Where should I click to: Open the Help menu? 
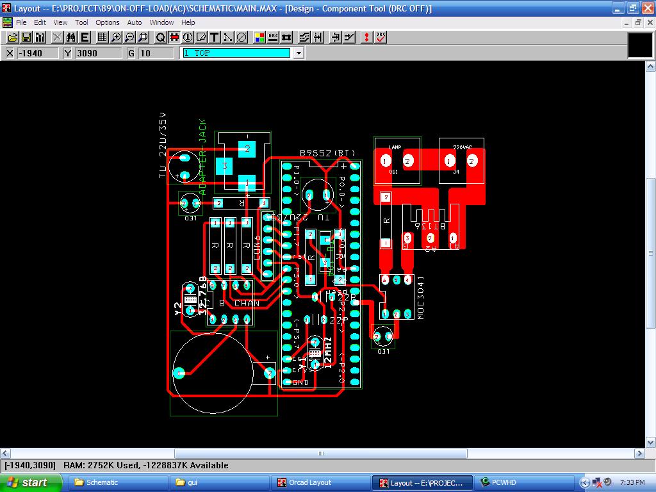[x=188, y=22]
